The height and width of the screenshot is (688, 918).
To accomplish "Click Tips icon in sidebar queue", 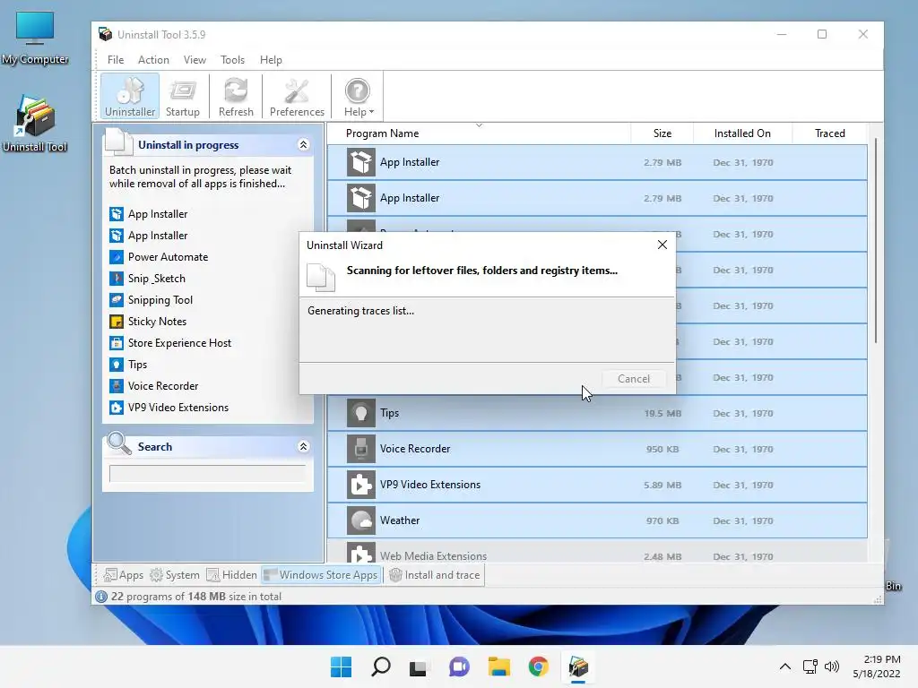I will 117,365.
